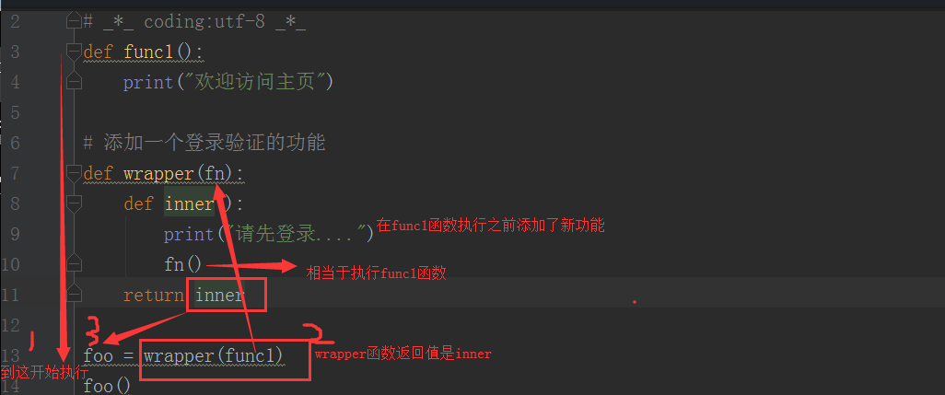Click fold end marker on line 11
This screenshot has height=395, width=945.
pos(74,295)
